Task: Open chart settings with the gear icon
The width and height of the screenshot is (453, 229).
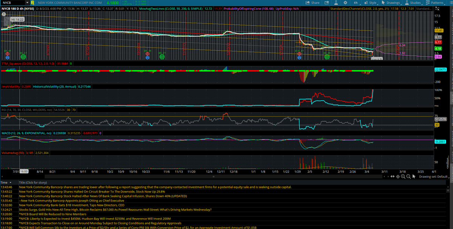Action: [x=345, y=3]
